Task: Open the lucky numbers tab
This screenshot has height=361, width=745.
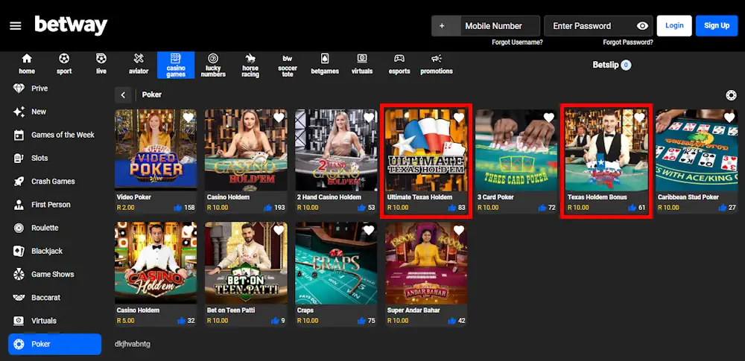Action: pos(213,65)
